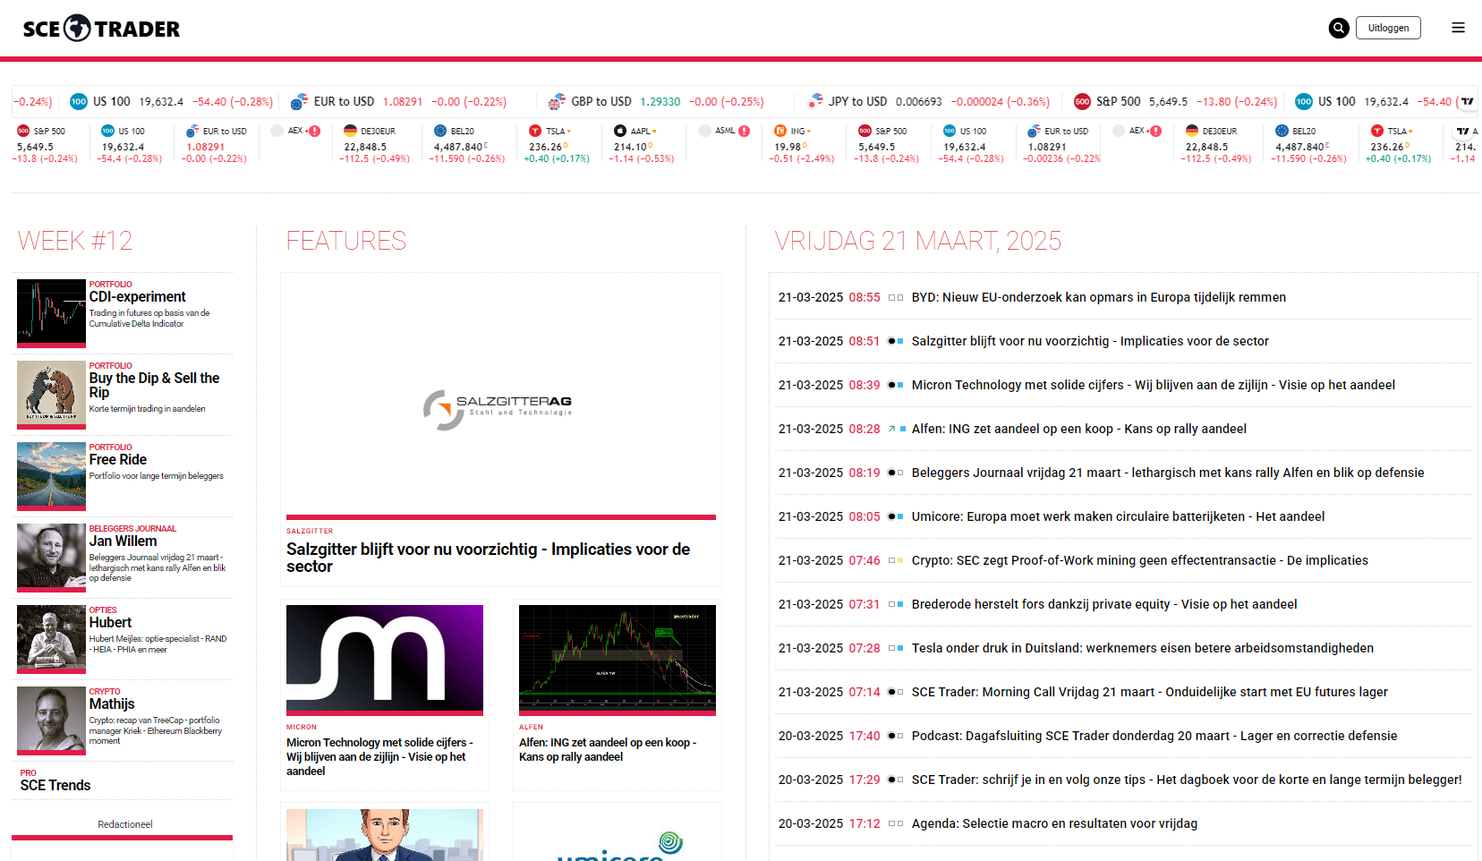
Task: Open Jan Willem's Beleggers Journaal
Action: pyautogui.click(x=123, y=541)
